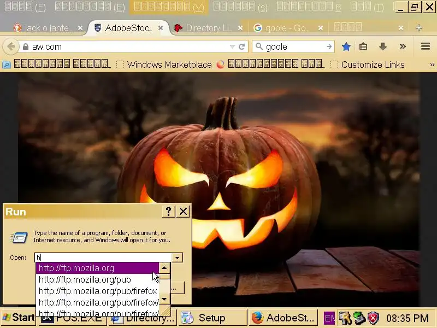Click the suggestion list scroll down arrow
Viewport: 437px width, 328px height.
point(164,299)
